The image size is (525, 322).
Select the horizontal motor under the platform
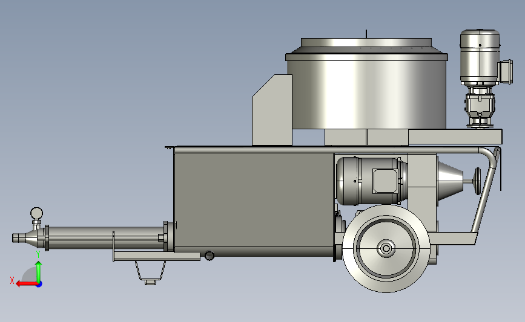pyautogui.click(x=371, y=181)
